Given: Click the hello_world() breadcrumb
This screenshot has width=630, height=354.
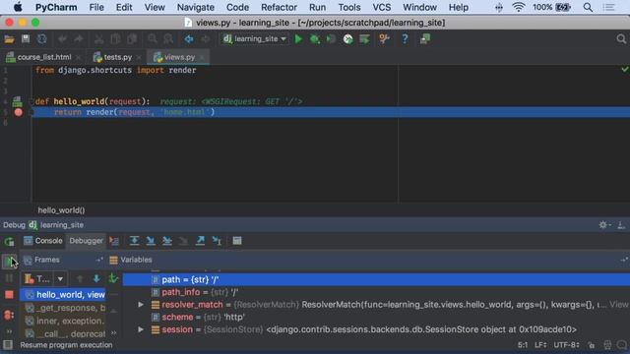Looking at the screenshot, I should pos(61,210).
